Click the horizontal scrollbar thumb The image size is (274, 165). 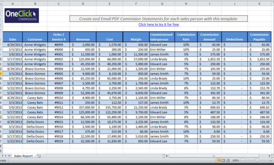click(x=214, y=156)
